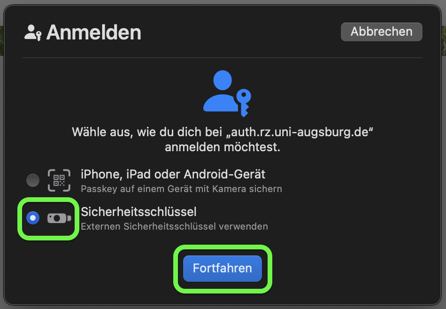Click the Fortfahren button
The image size is (446, 309).
tap(223, 268)
